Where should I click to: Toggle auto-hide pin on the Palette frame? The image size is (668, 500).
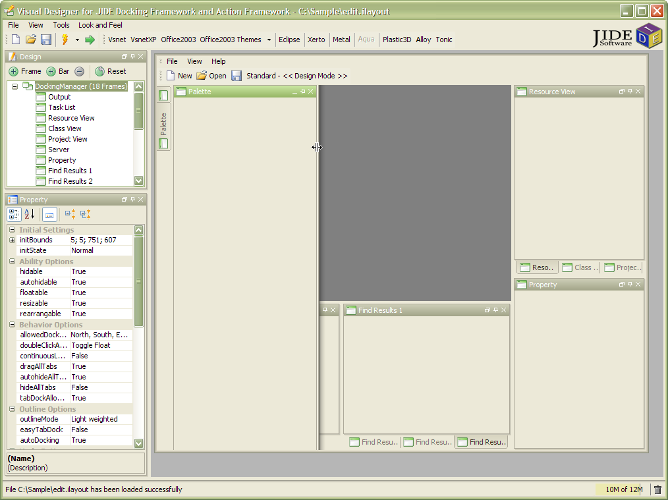pyautogui.click(x=302, y=92)
